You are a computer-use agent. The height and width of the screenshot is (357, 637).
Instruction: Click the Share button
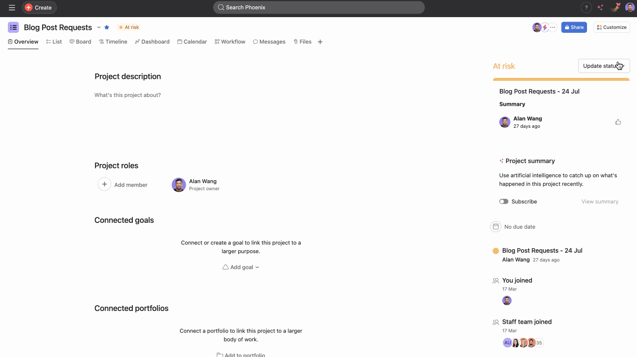click(x=574, y=27)
